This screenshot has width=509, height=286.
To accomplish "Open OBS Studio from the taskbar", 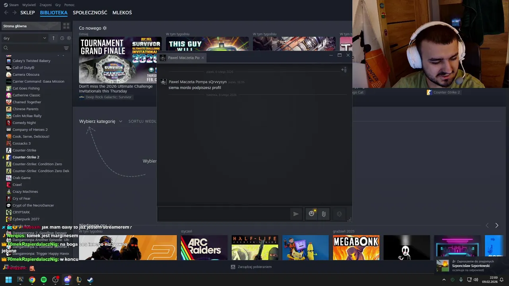I will point(55,280).
